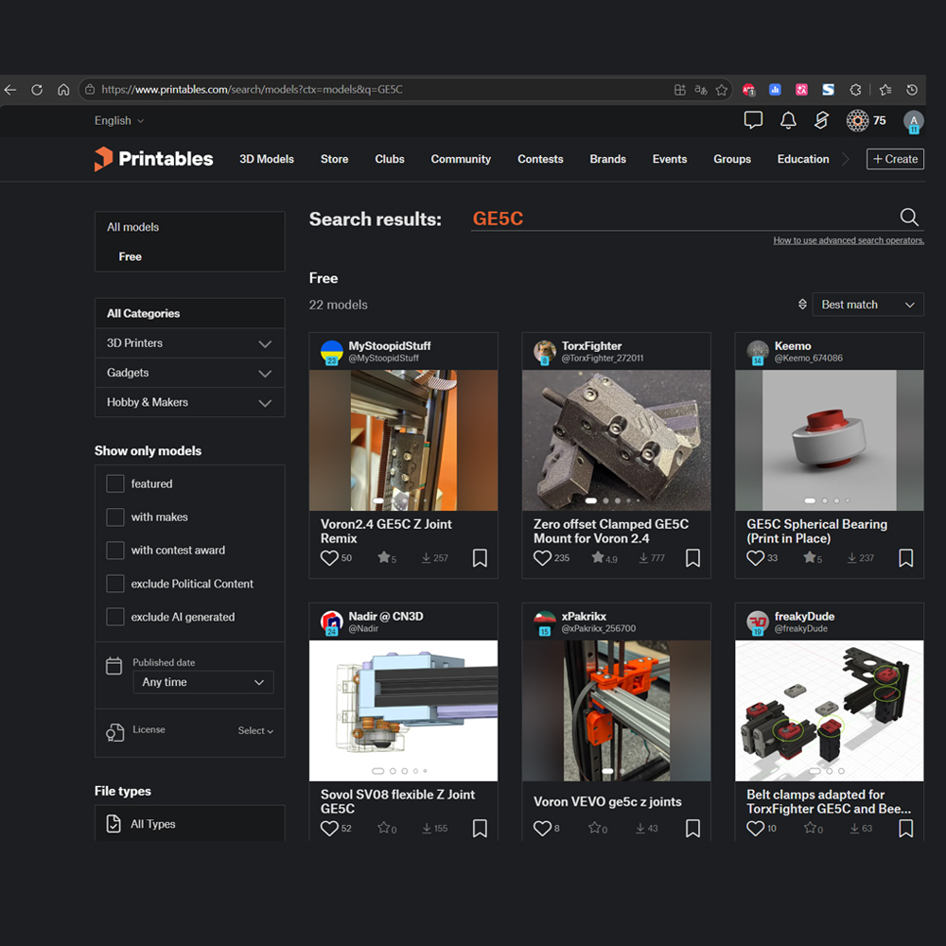Open the Community menu
The height and width of the screenshot is (946, 946).
tap(461, 159)
